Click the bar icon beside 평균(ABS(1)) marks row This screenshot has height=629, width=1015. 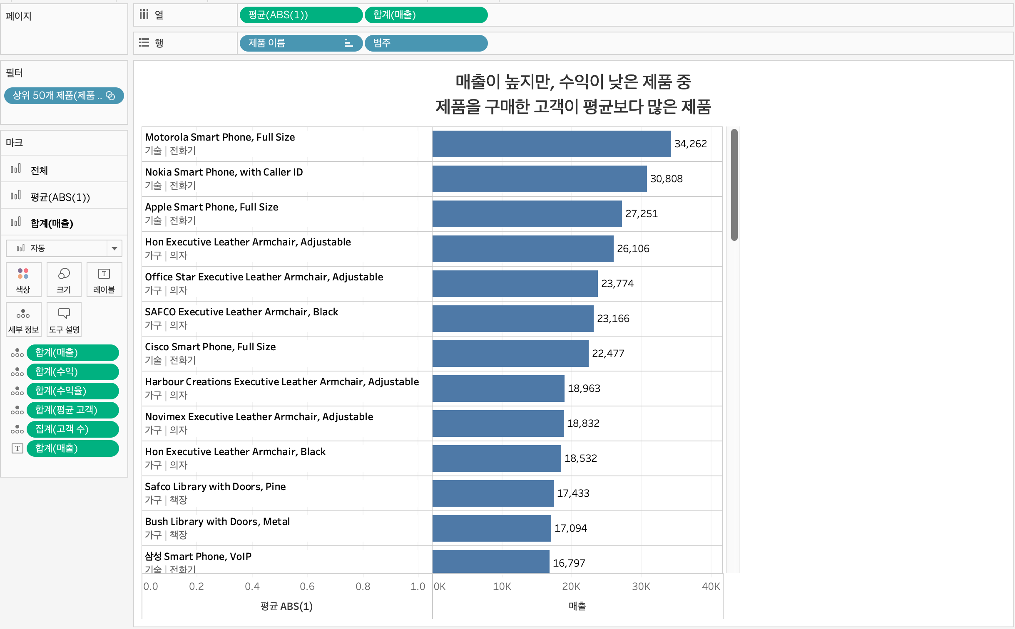pos(16,196)
